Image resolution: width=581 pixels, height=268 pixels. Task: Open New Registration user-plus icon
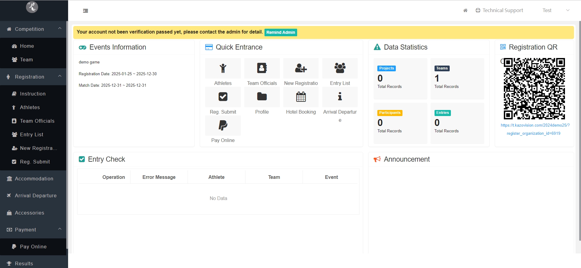pos(301,68)
